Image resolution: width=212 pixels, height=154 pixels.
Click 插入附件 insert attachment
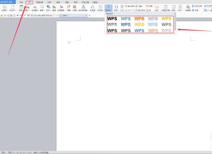(x=140, y=10)
